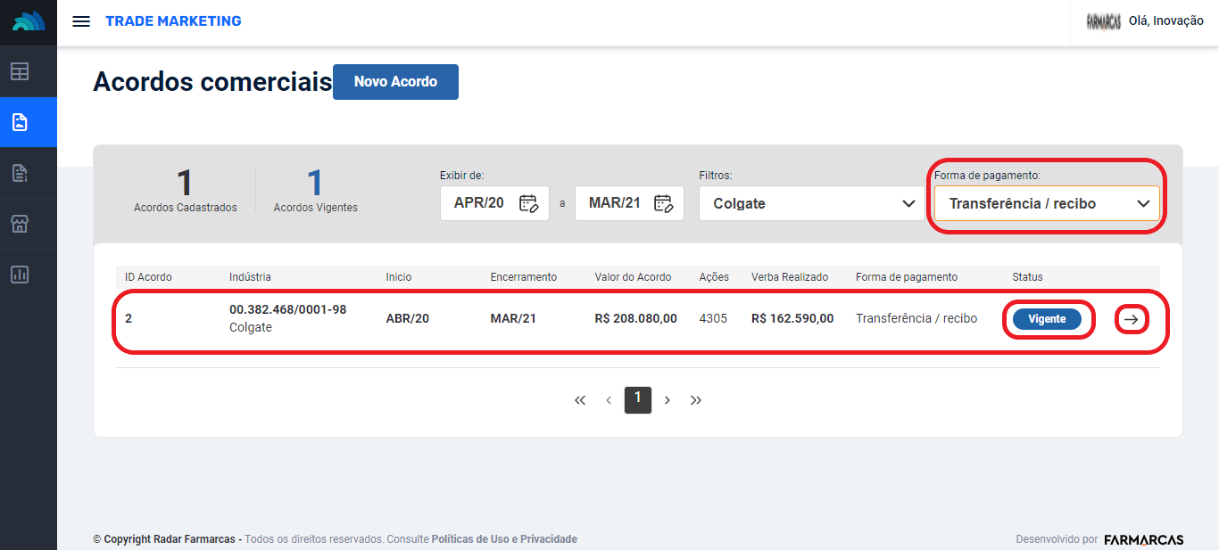Click the Novo Acordo button
Screen dimensions: 1219x550
395,82
